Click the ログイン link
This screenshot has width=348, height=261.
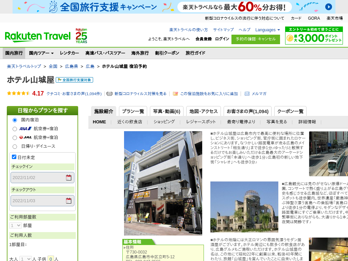pos(222,39)
